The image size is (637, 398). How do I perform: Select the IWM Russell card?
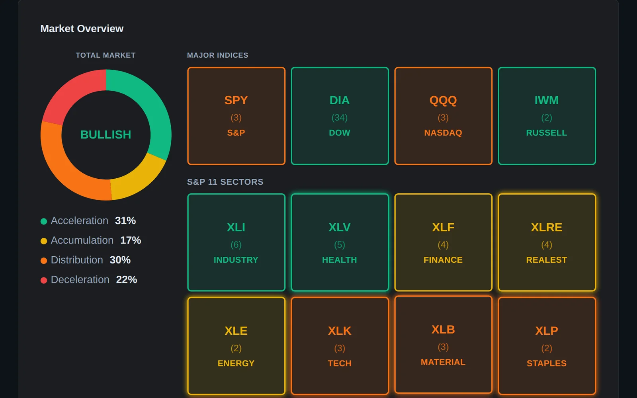(x=547, y=116)
